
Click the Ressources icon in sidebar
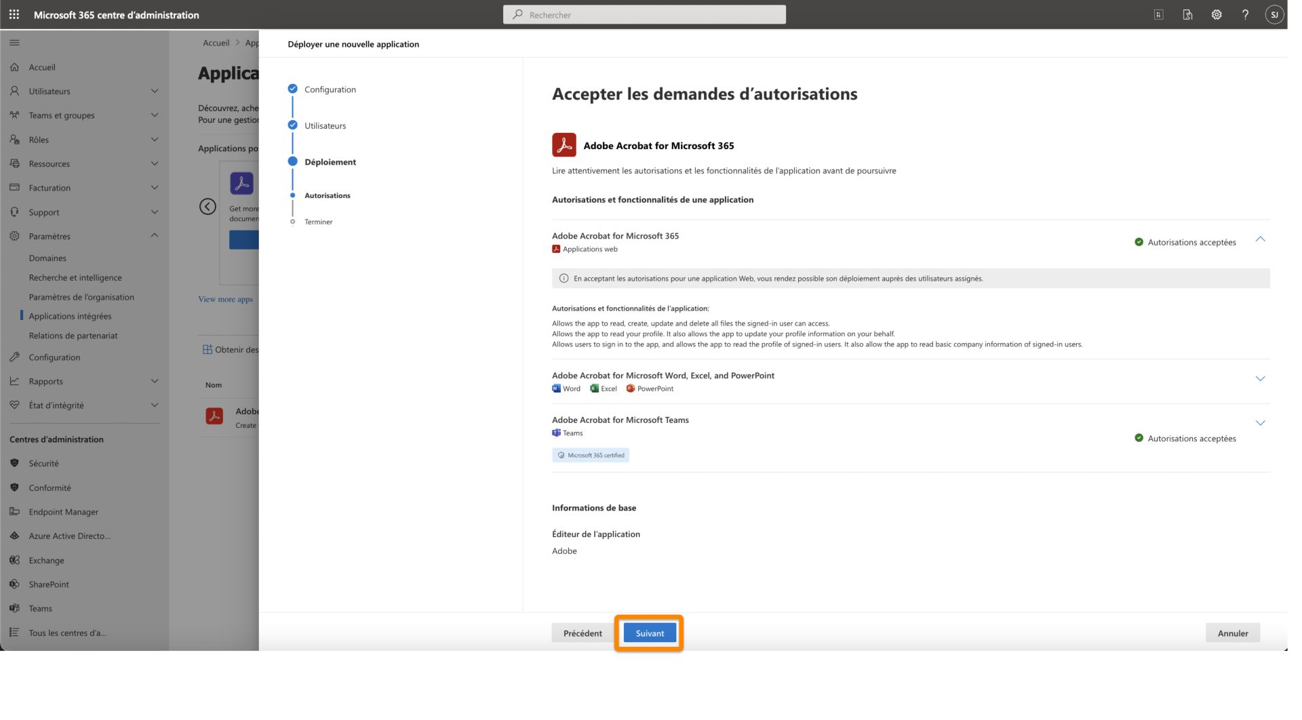click(x=14, y=163)
